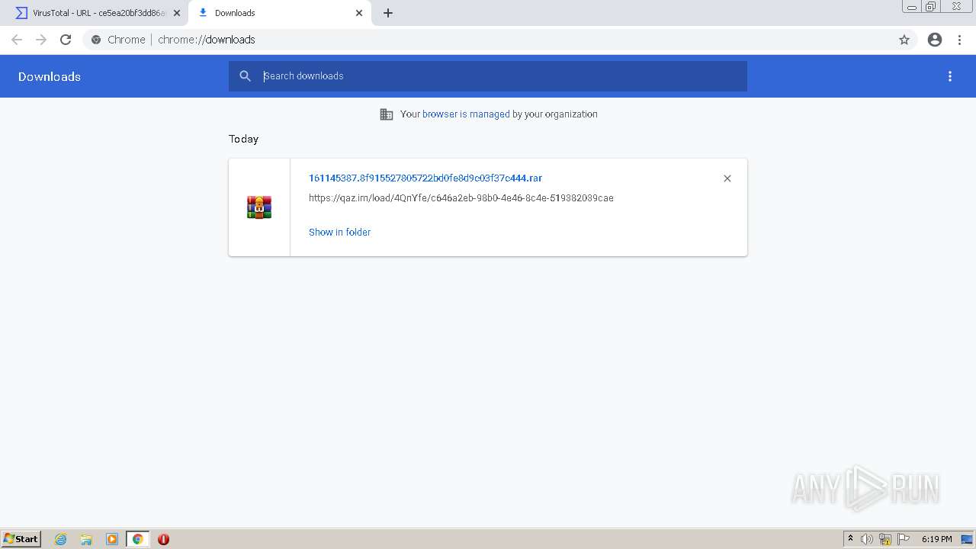Show hidden system tray icons

click(x=850, y=539)
